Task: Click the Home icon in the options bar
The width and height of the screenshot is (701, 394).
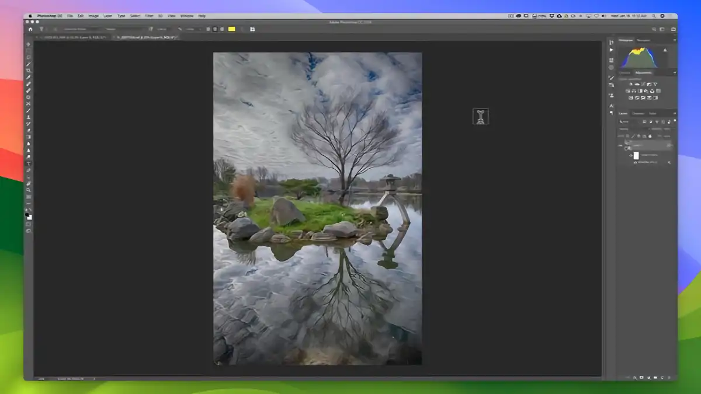Action: pyautogui.click(x=30, y=29)
